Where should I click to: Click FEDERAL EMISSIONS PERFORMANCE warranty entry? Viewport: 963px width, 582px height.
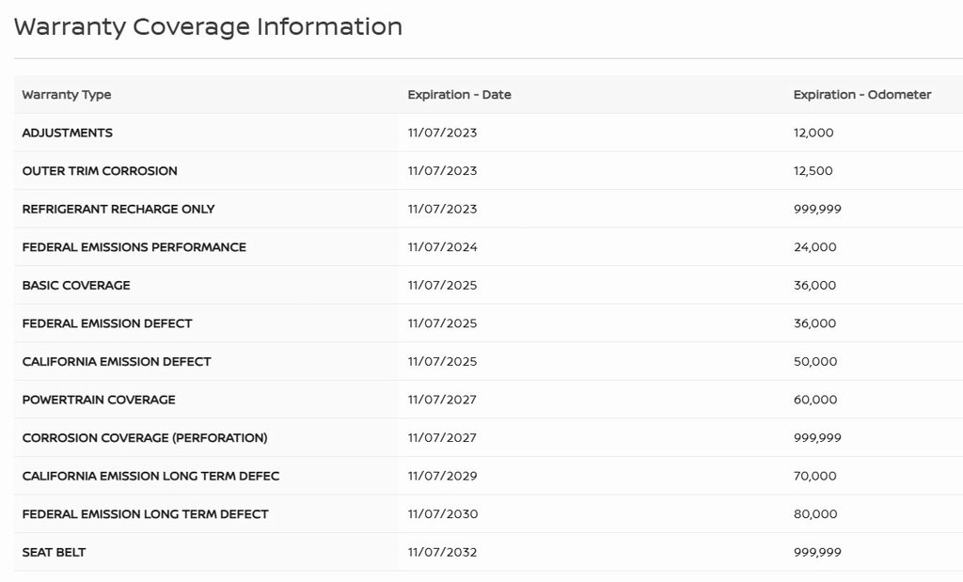click(x=134, y=247)
